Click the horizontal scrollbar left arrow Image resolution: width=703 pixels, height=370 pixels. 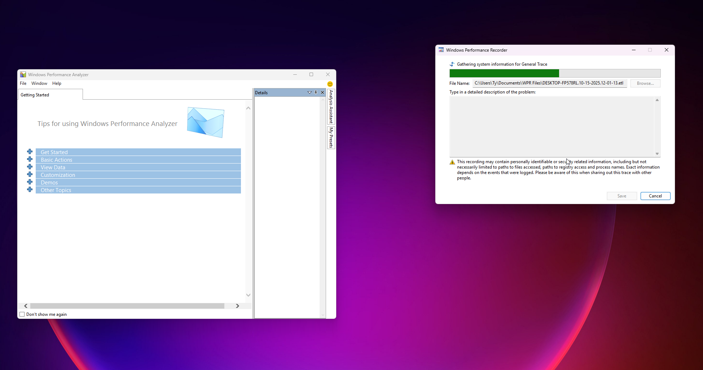[26, 306]
